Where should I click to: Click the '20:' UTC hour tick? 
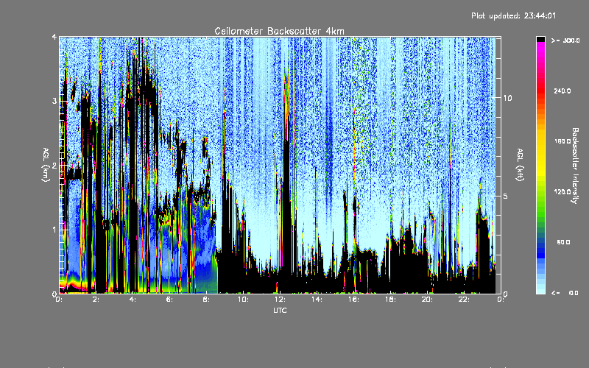point(427,300)
